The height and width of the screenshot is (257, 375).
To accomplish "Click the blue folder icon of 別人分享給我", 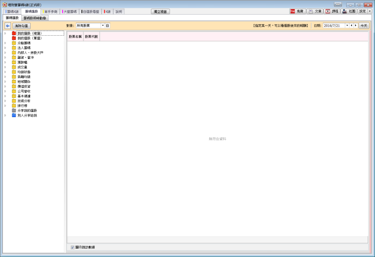I will (14, 115).
